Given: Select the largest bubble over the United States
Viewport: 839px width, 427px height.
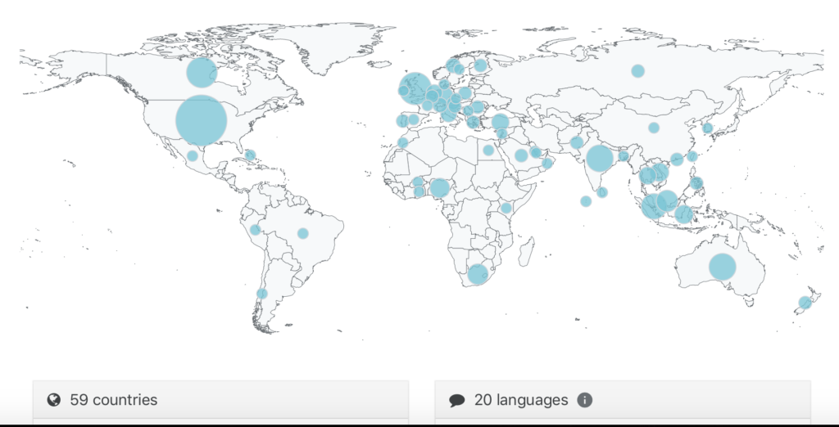Looking at the screenshot, I should coord(202,121).
